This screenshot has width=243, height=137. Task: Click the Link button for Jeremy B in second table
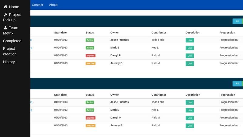(190, 126)
